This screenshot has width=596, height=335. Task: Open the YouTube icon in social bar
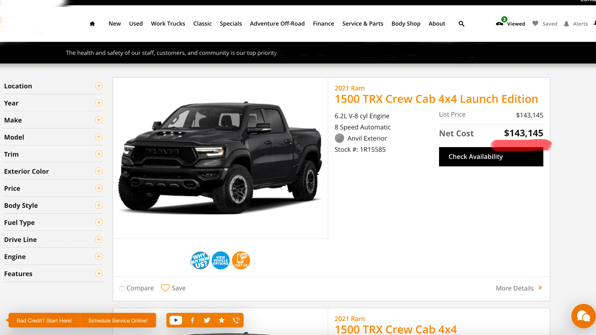point(176,320)
